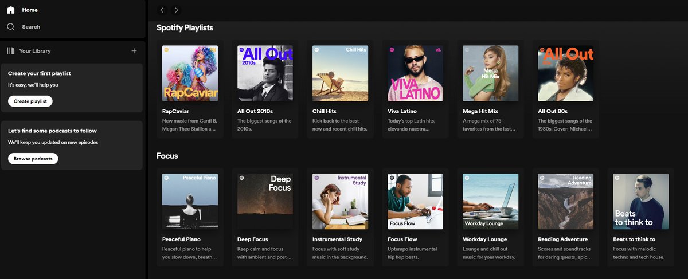Open the Focus section heading
688x279 pixels.
tap(167, 155)
